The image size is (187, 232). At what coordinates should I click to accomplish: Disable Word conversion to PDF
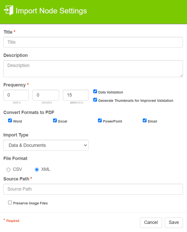pyautogui.click(x=10, y=121)
